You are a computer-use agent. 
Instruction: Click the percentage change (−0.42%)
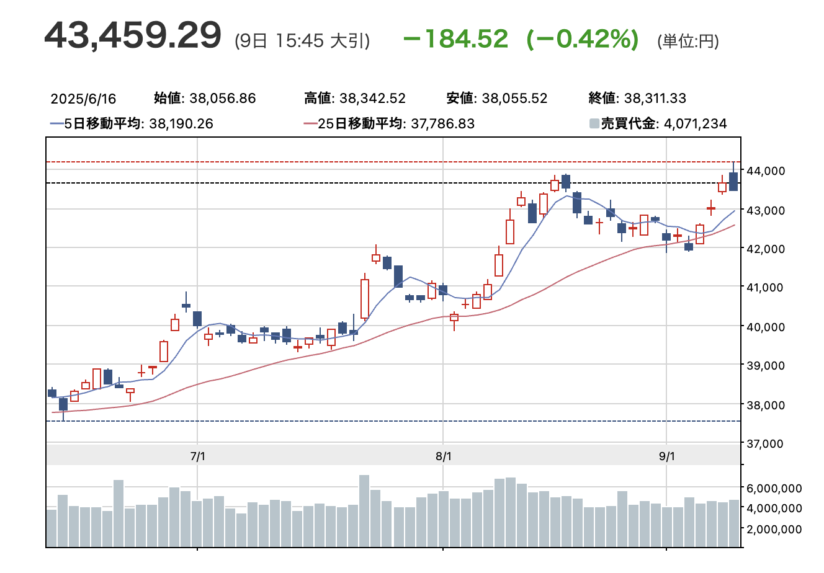[x=582, y=39]
